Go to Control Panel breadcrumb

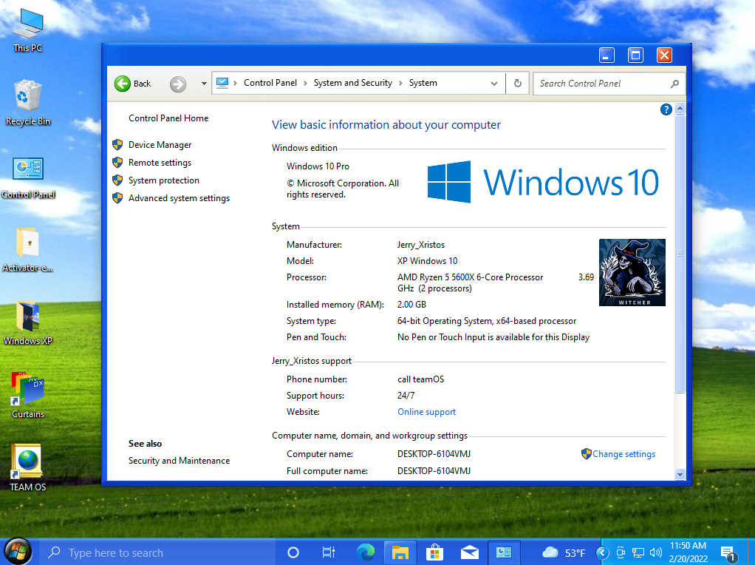click(x=270, y=83)
